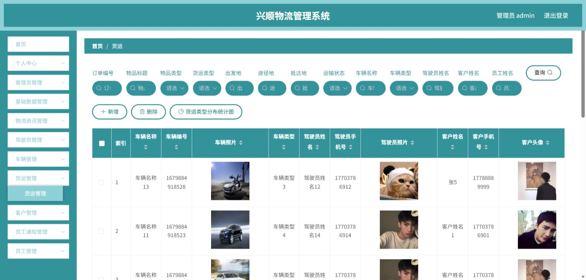This screenshot has height=280, width=586.
Task: Open the 货运类型 dropdown filter
Action: (207, 88)
